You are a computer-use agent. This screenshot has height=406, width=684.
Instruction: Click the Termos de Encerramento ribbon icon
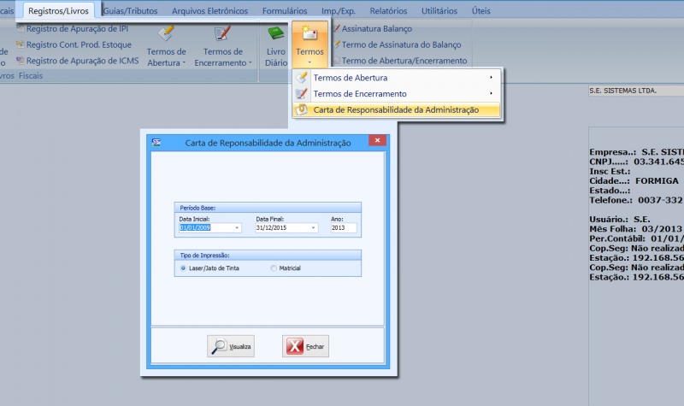tap(222, 34)
